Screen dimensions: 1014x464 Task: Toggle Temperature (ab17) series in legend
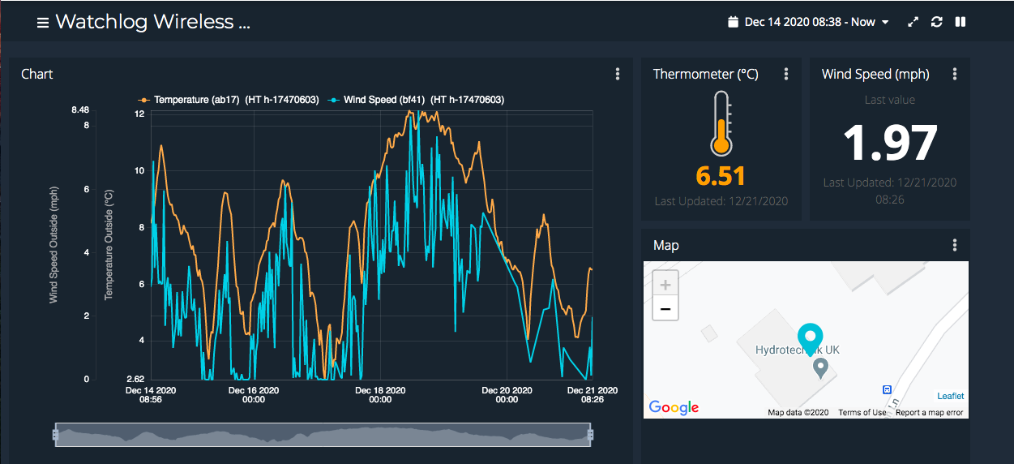[230, 100]
